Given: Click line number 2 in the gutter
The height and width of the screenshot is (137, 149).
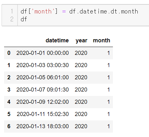Looking at the screenshot, I should [x=12, y=19].
